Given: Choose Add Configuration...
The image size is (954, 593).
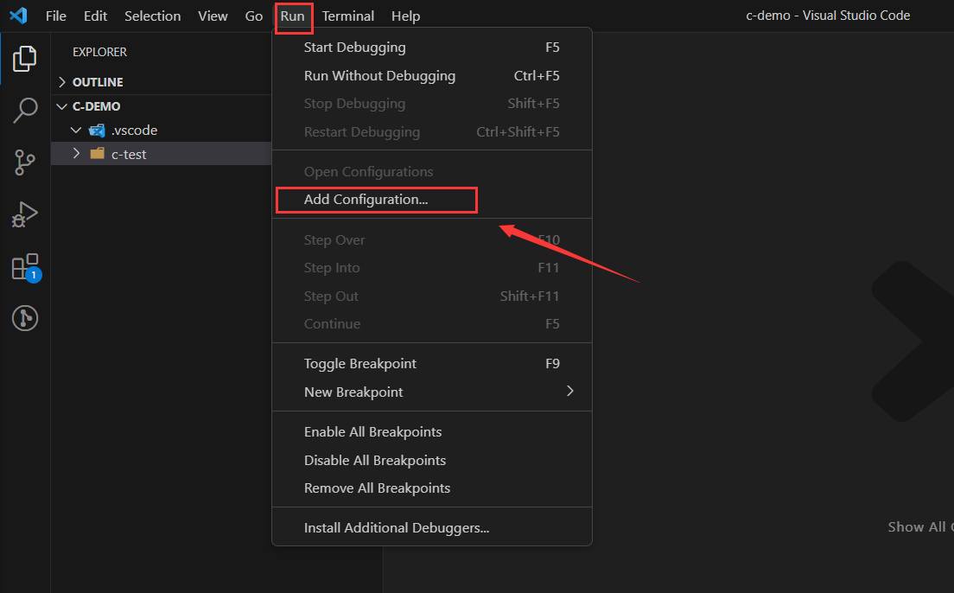Looking at the screenshot, I should (432, 200).
